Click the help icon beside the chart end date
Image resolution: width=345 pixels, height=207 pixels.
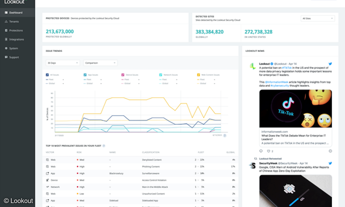(225, 135)
